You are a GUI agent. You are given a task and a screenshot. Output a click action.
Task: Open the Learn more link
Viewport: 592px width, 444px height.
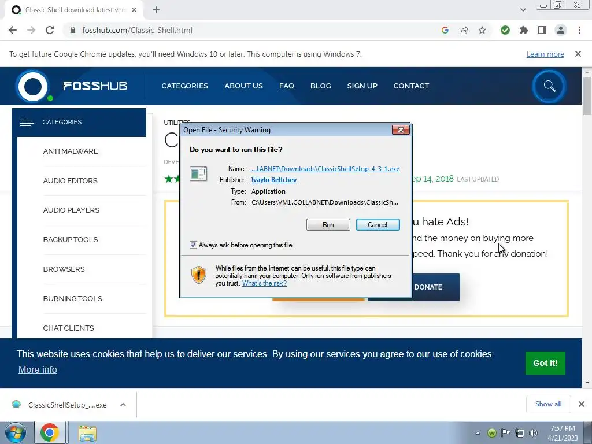545,54
